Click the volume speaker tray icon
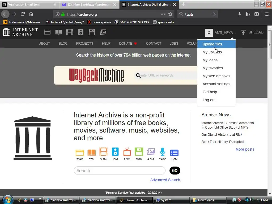Screen dimensions: 272x204 click(x=252, y=200)
